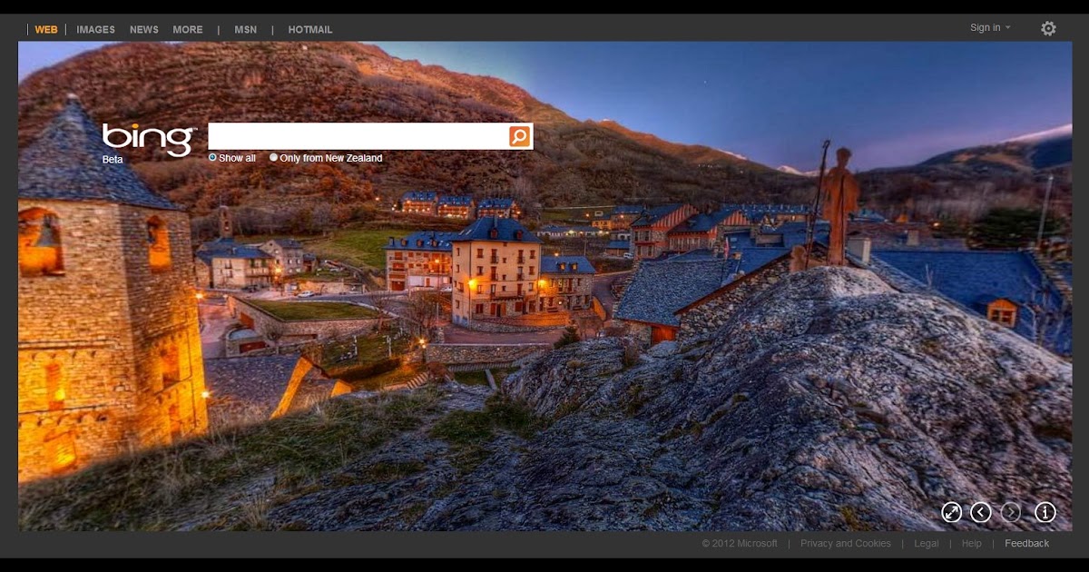Expand the background image to full view
The width and height of the screenshot is (1089, 572).
click(951, 512)
